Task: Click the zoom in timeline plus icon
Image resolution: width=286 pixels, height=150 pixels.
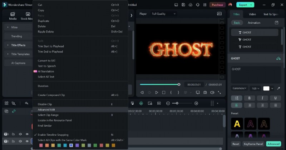Action: [x=196, y=103]
